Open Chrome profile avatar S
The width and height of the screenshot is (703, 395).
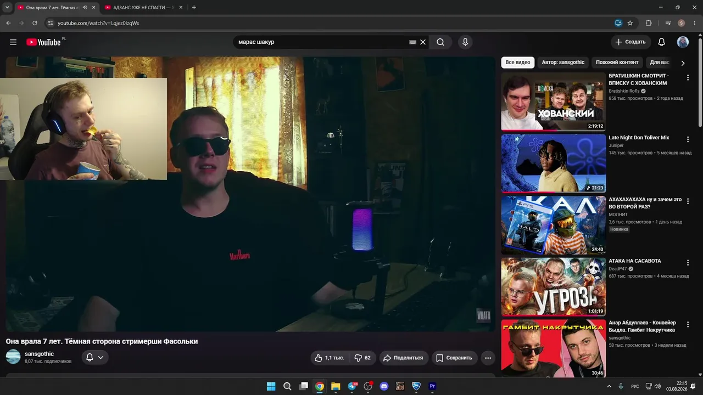click(681, 23)
